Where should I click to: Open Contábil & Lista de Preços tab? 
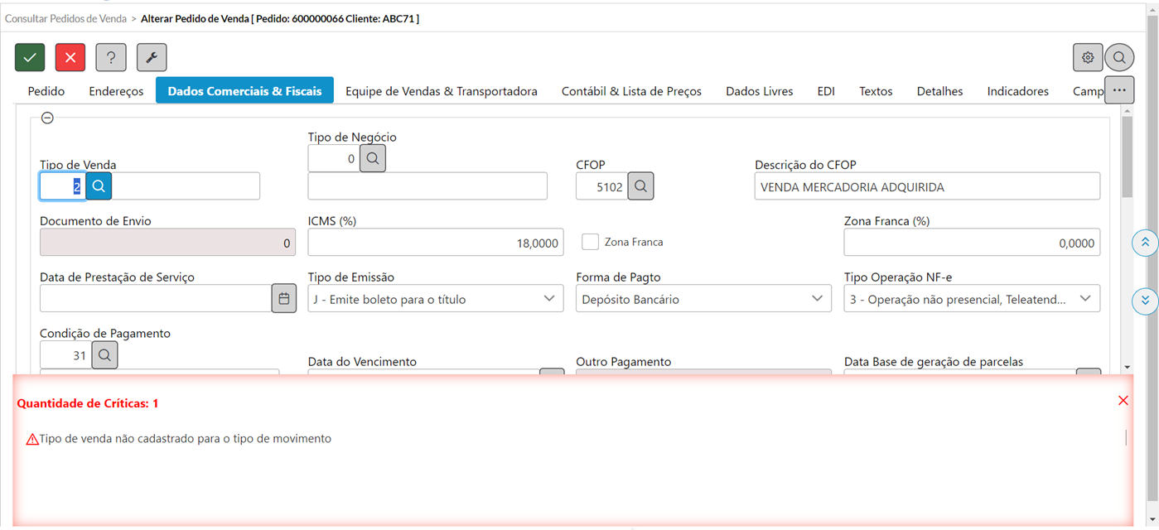pyautogui.click(x=631, y=91)
